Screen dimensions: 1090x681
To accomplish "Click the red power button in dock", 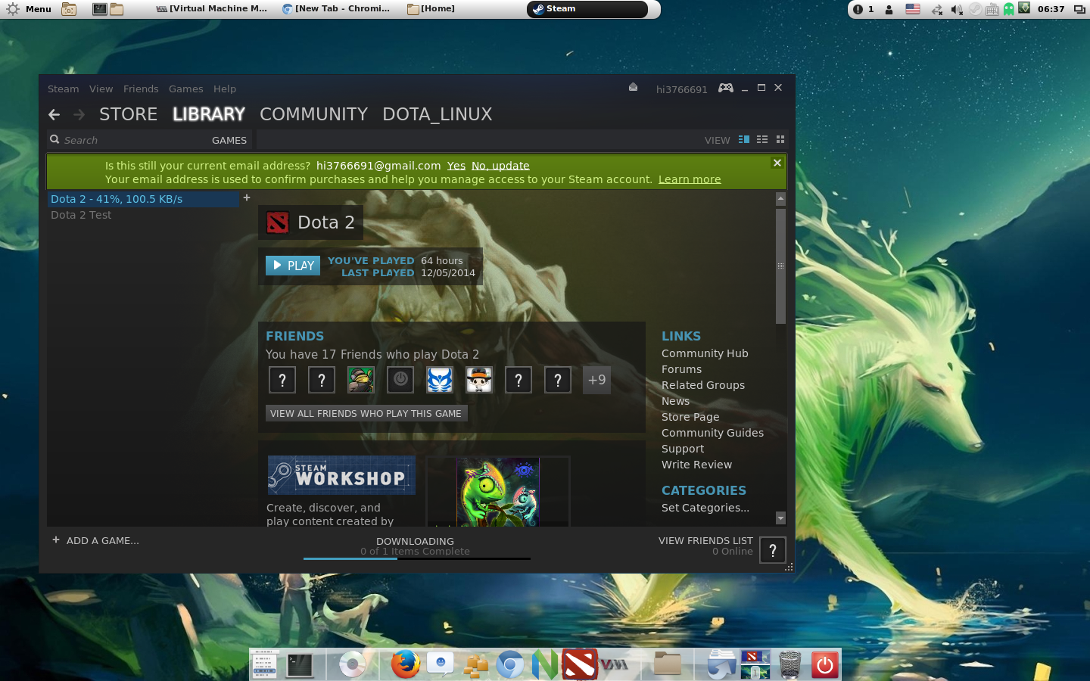I will [824, 664].
